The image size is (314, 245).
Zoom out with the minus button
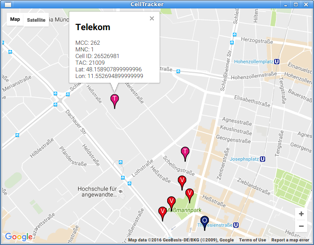pyautogui.click(x=301, y=226)
